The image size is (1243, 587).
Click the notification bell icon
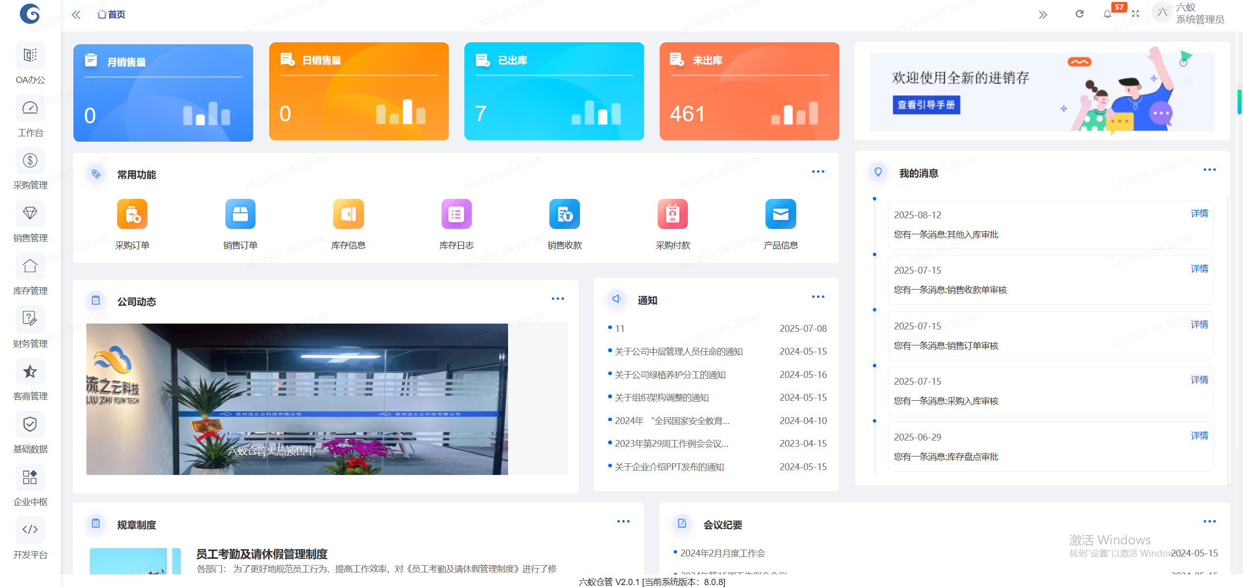[1107, 14]
